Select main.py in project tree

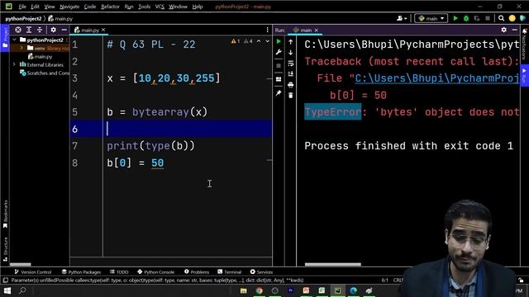click(41, 57)
